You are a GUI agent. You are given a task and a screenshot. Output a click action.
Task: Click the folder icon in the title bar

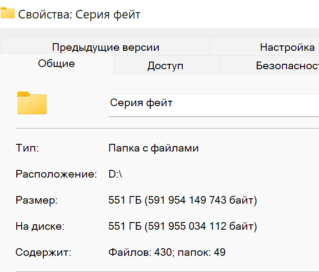tap(7, 13)
